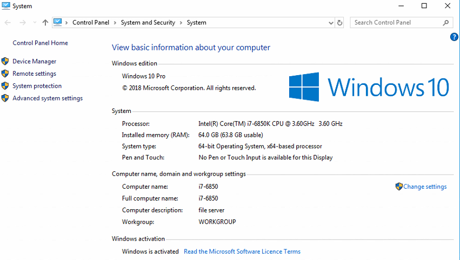Click shield icon beside Change settings

[x=399, y=186]
